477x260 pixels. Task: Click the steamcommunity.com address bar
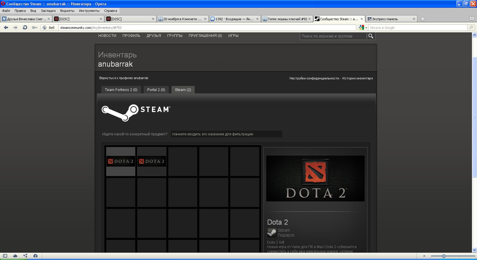tap(207, 28)
